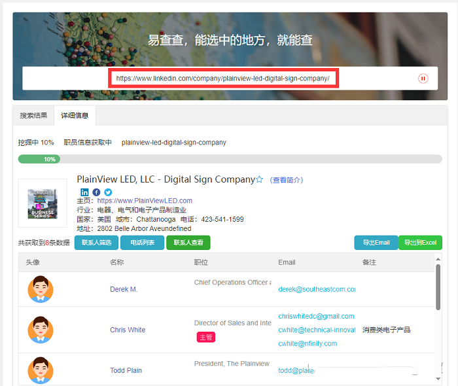Click Derek M.'s avatar image
Screen dimensions: 458x386
[x=41, y=289]
